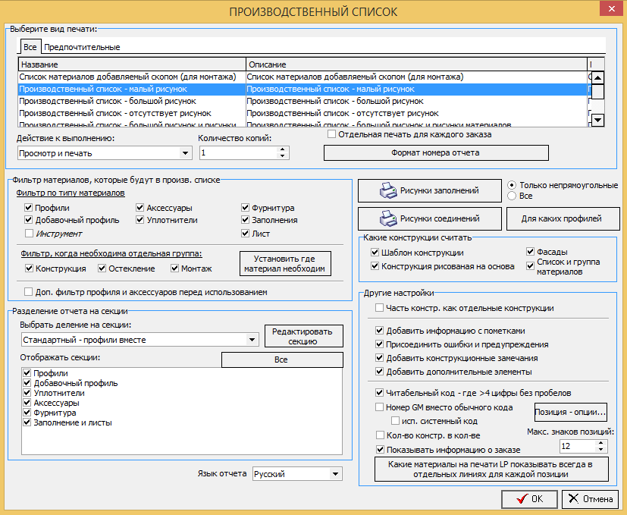Click the Формат номера отчета button

[436, 152]
